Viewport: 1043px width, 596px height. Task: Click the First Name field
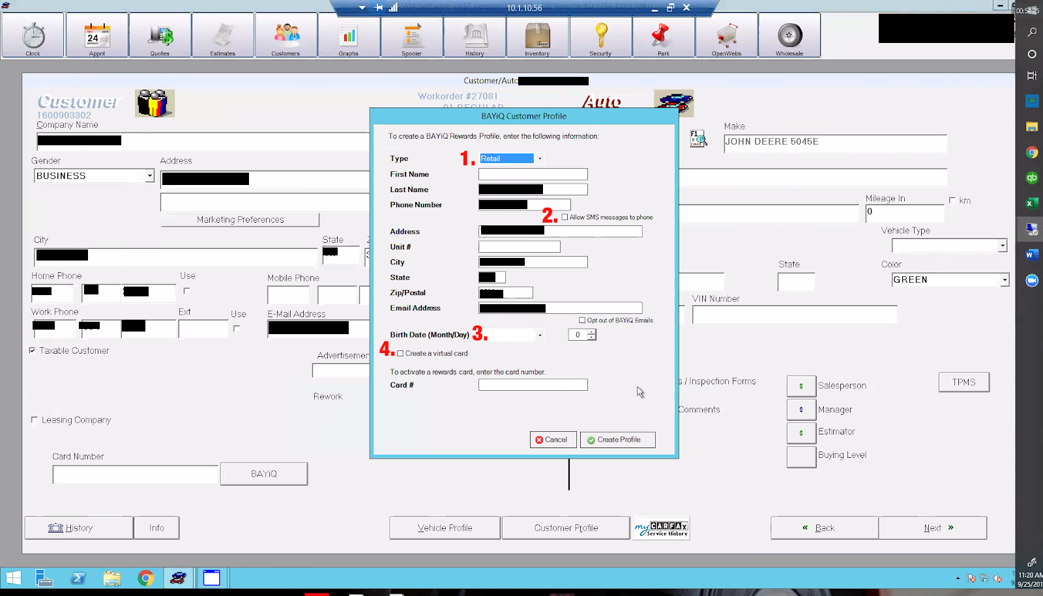pyautogui.click(x=533, y=174)
